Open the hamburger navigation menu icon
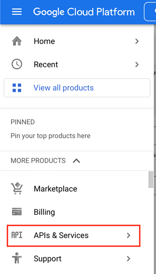 [17, 12]
